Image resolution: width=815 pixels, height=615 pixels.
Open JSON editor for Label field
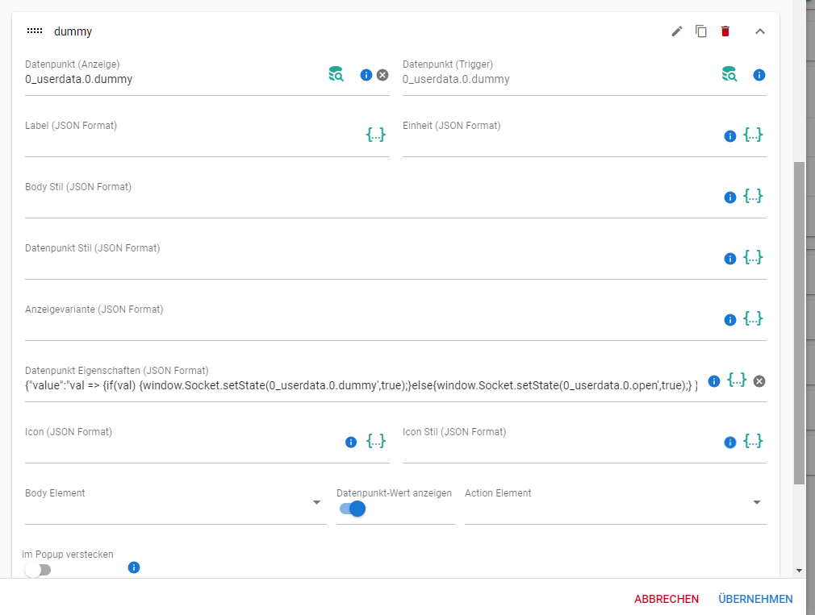coord(376,135)
